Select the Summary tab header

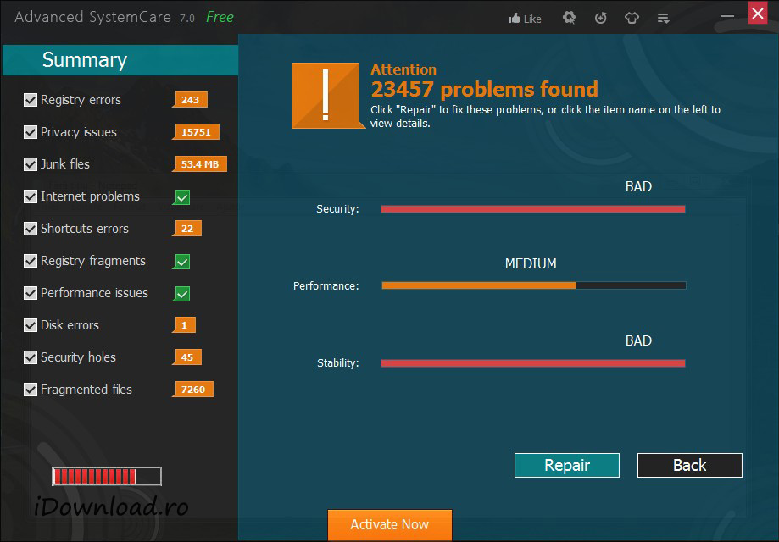tap(120, 60)
